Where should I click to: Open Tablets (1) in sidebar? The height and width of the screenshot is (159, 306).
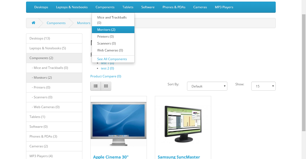[x=54, y=117]
